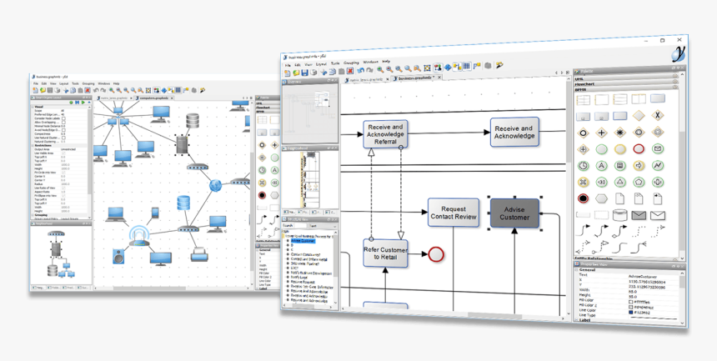
Task: Collapse BPMN section header in front palette
Action: tap(626, 89)
